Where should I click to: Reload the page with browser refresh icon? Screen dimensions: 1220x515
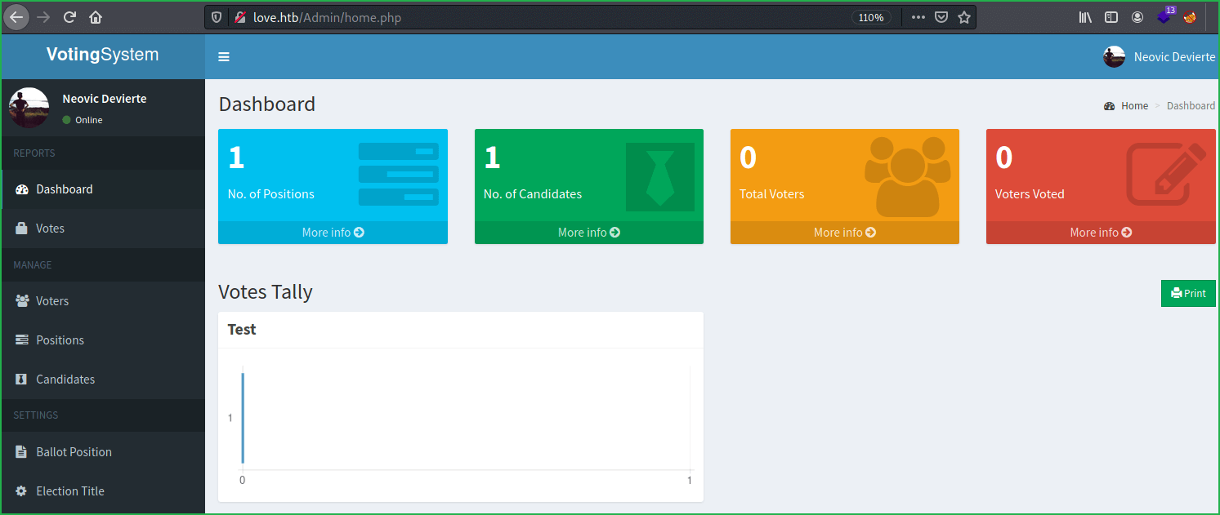pyautogui.click(x=69, y=17)
